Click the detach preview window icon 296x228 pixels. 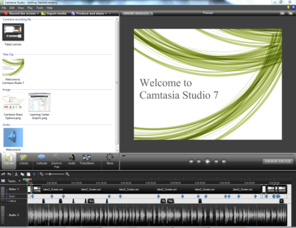click(290, 13)
